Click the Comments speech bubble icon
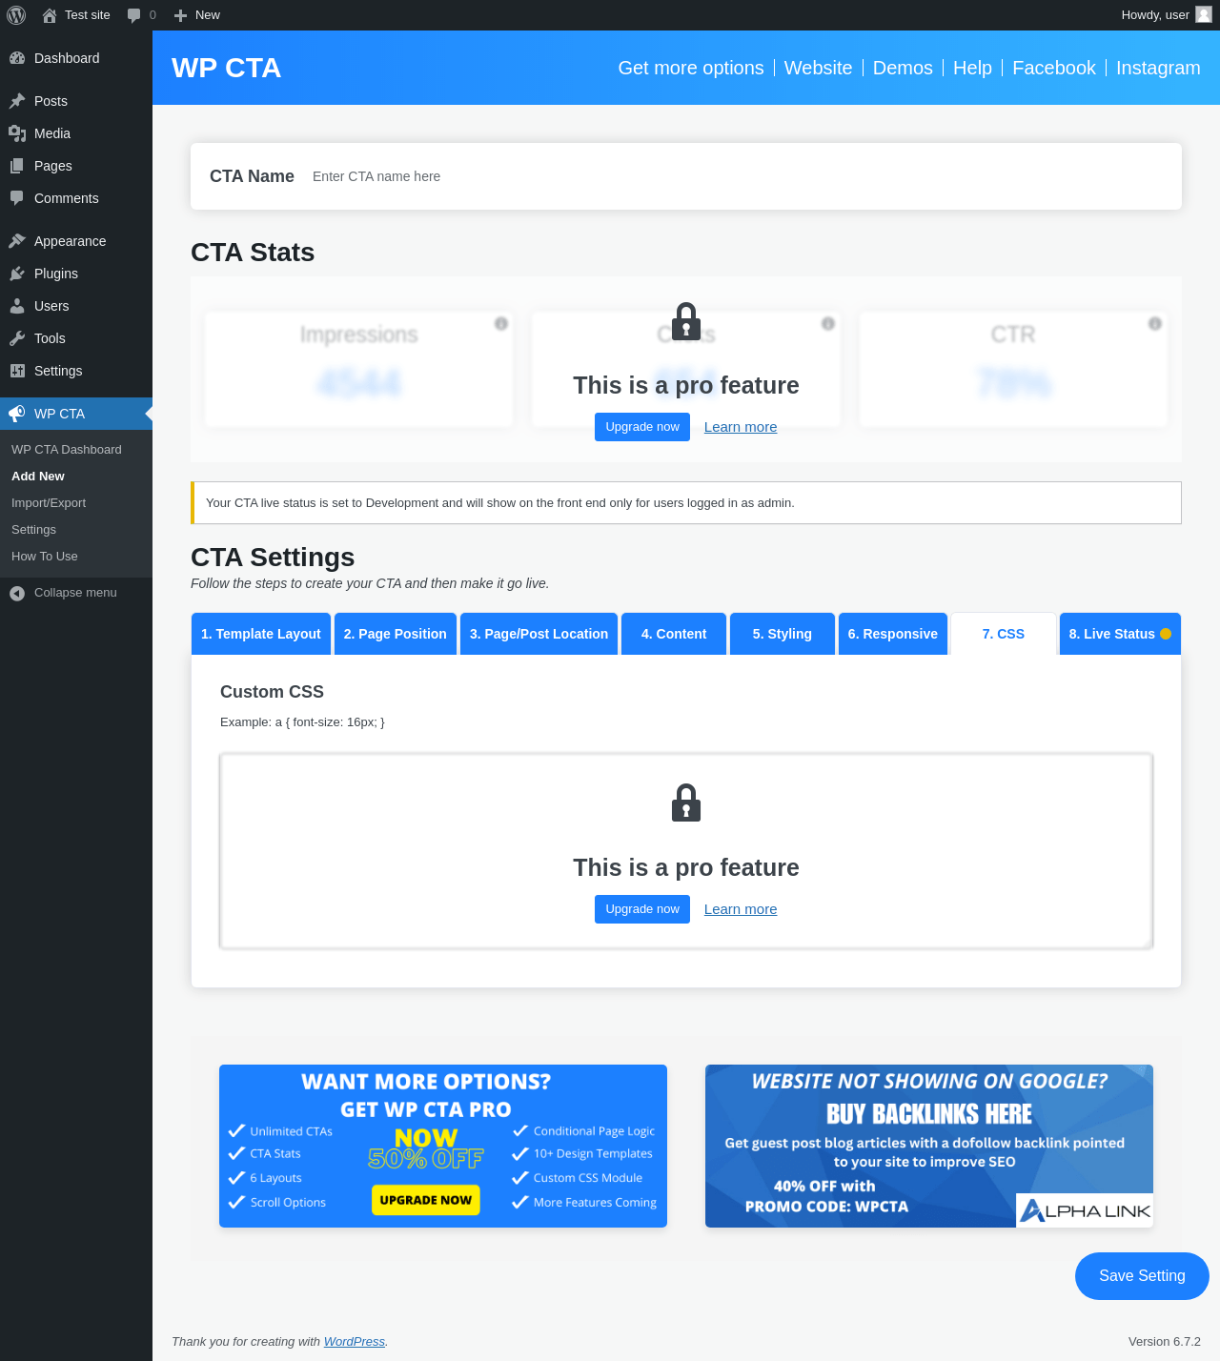 (17, 198)
